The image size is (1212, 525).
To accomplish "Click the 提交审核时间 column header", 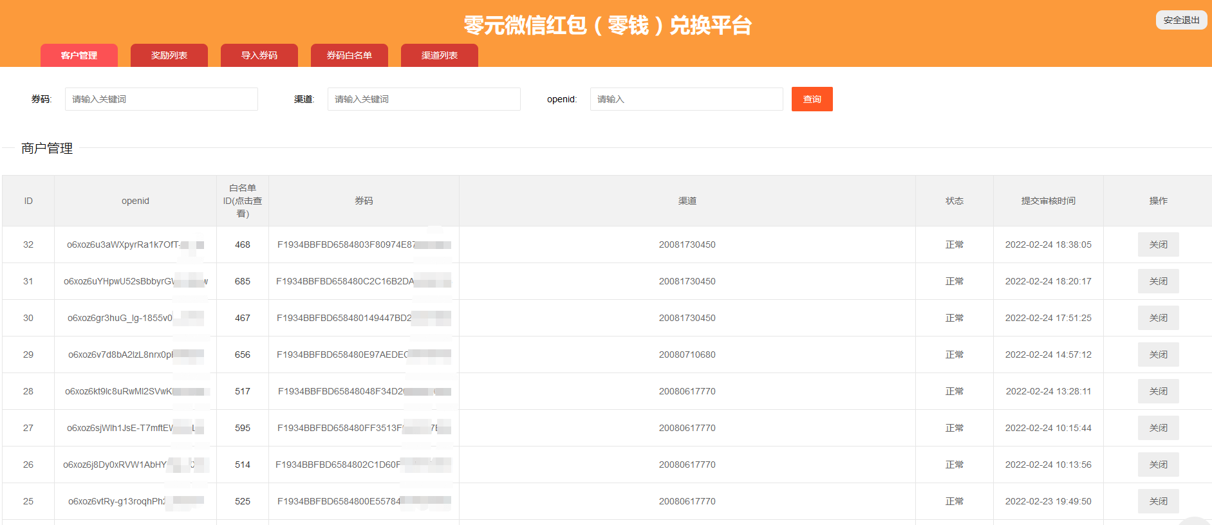I will coord(1048,201).
